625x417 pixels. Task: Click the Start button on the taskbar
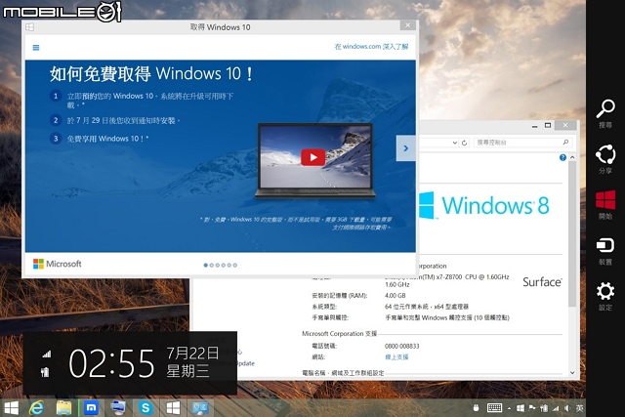pos(12,408)
